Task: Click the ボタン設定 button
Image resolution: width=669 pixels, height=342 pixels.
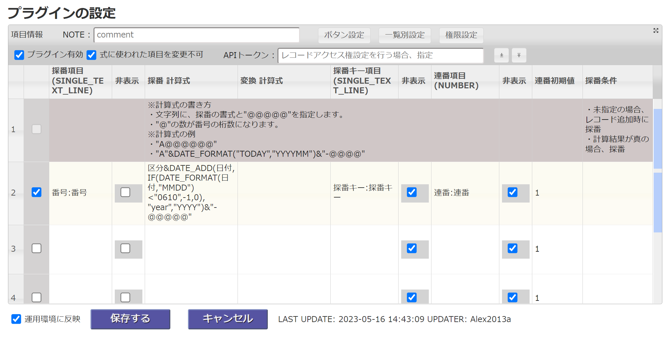Action: pos(344,35)
